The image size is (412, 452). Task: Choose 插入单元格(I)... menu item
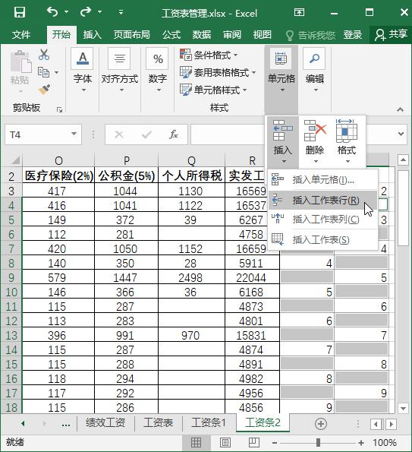click(x=322, y=180)
